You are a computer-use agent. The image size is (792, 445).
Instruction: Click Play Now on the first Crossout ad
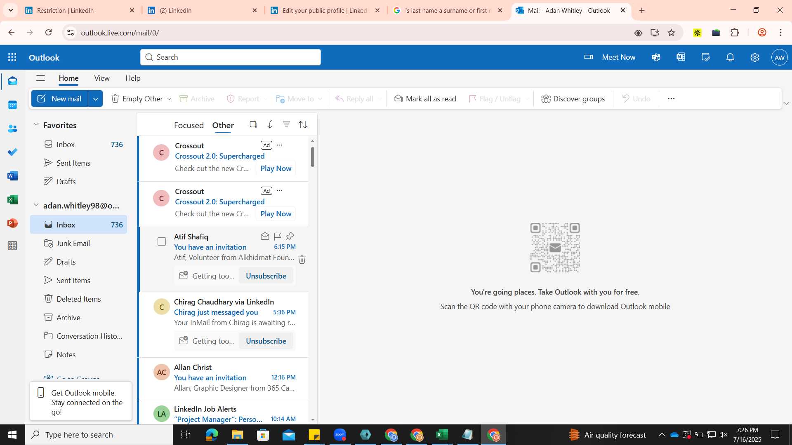point(276,168)
